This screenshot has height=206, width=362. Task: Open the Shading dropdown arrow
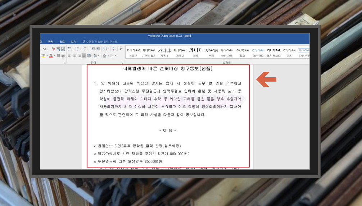click(108, 56)
